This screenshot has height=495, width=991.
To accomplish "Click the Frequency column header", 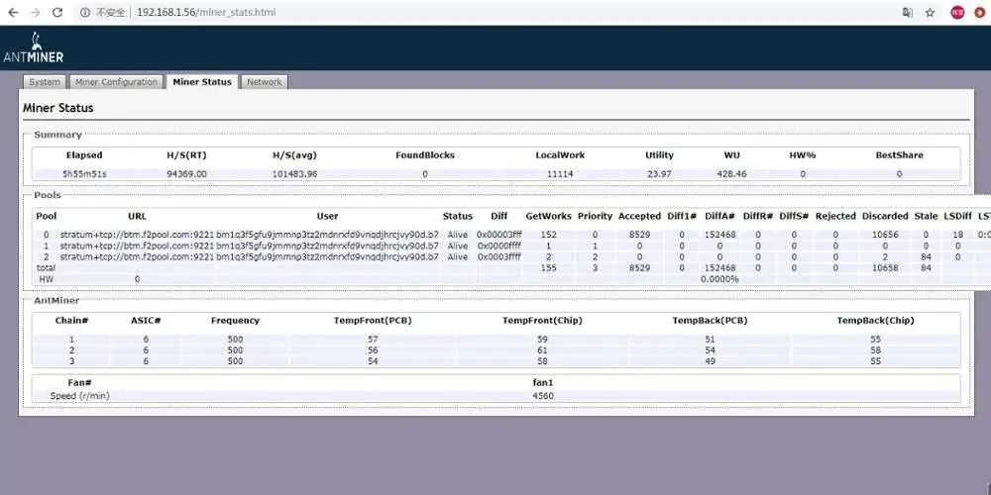I will [x=235, y=321].
